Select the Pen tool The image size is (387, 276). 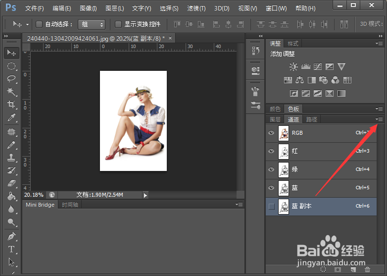point(11,236)
